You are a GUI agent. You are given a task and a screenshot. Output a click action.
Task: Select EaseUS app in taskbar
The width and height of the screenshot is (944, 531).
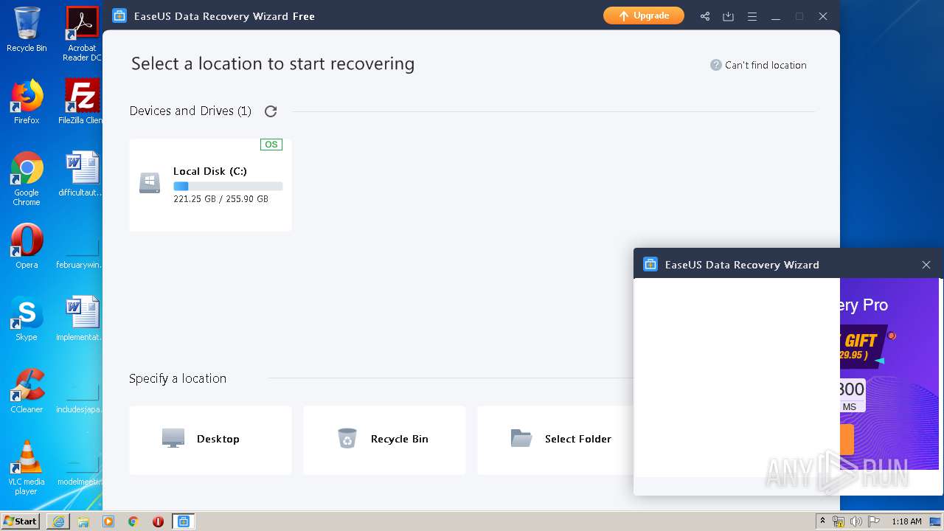coord(184,521)
